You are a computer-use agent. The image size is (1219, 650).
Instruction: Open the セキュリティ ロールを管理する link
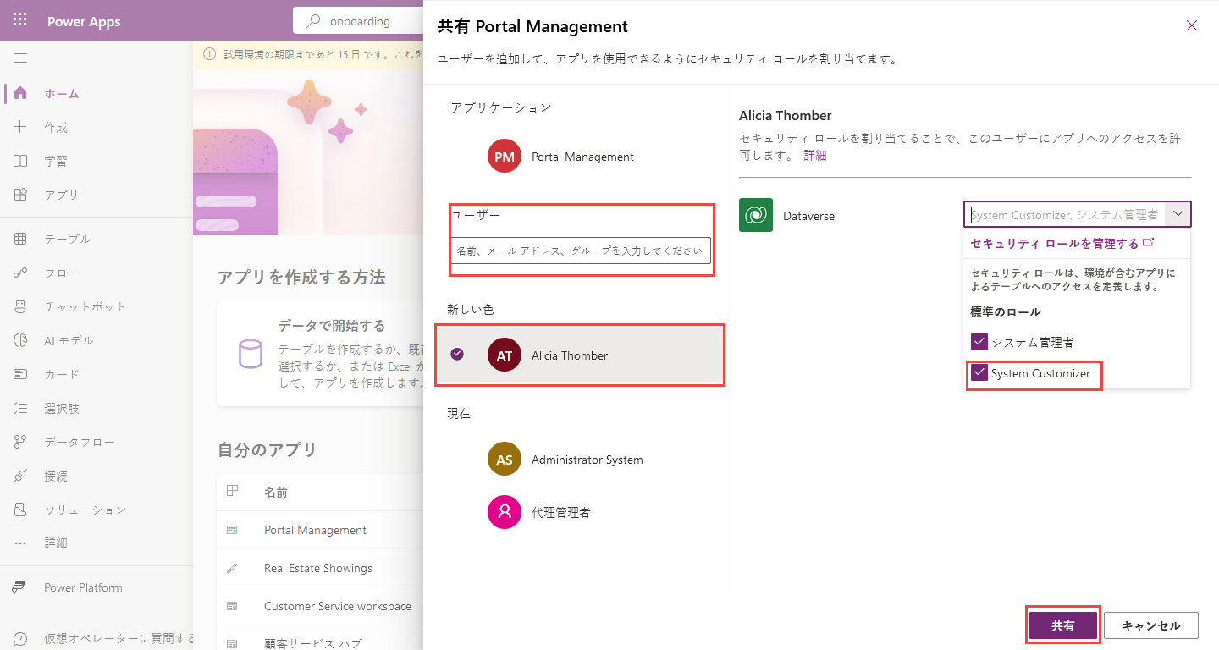(x=1062, y=243)
